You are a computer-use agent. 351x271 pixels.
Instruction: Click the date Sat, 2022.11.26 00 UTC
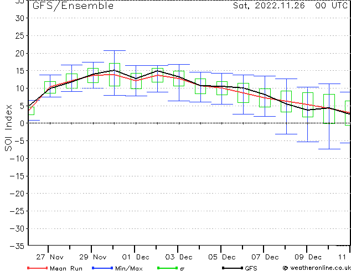[290, 6]
